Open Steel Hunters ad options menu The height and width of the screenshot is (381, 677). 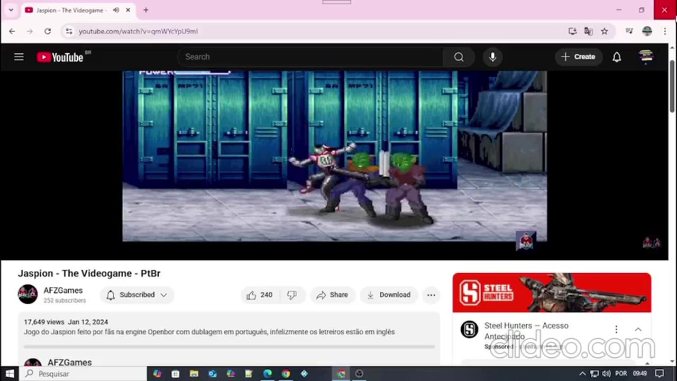(616, 329)
